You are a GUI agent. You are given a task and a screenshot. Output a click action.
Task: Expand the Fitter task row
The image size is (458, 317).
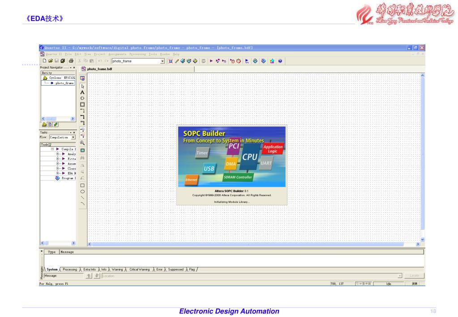click(x=58, y=158)
